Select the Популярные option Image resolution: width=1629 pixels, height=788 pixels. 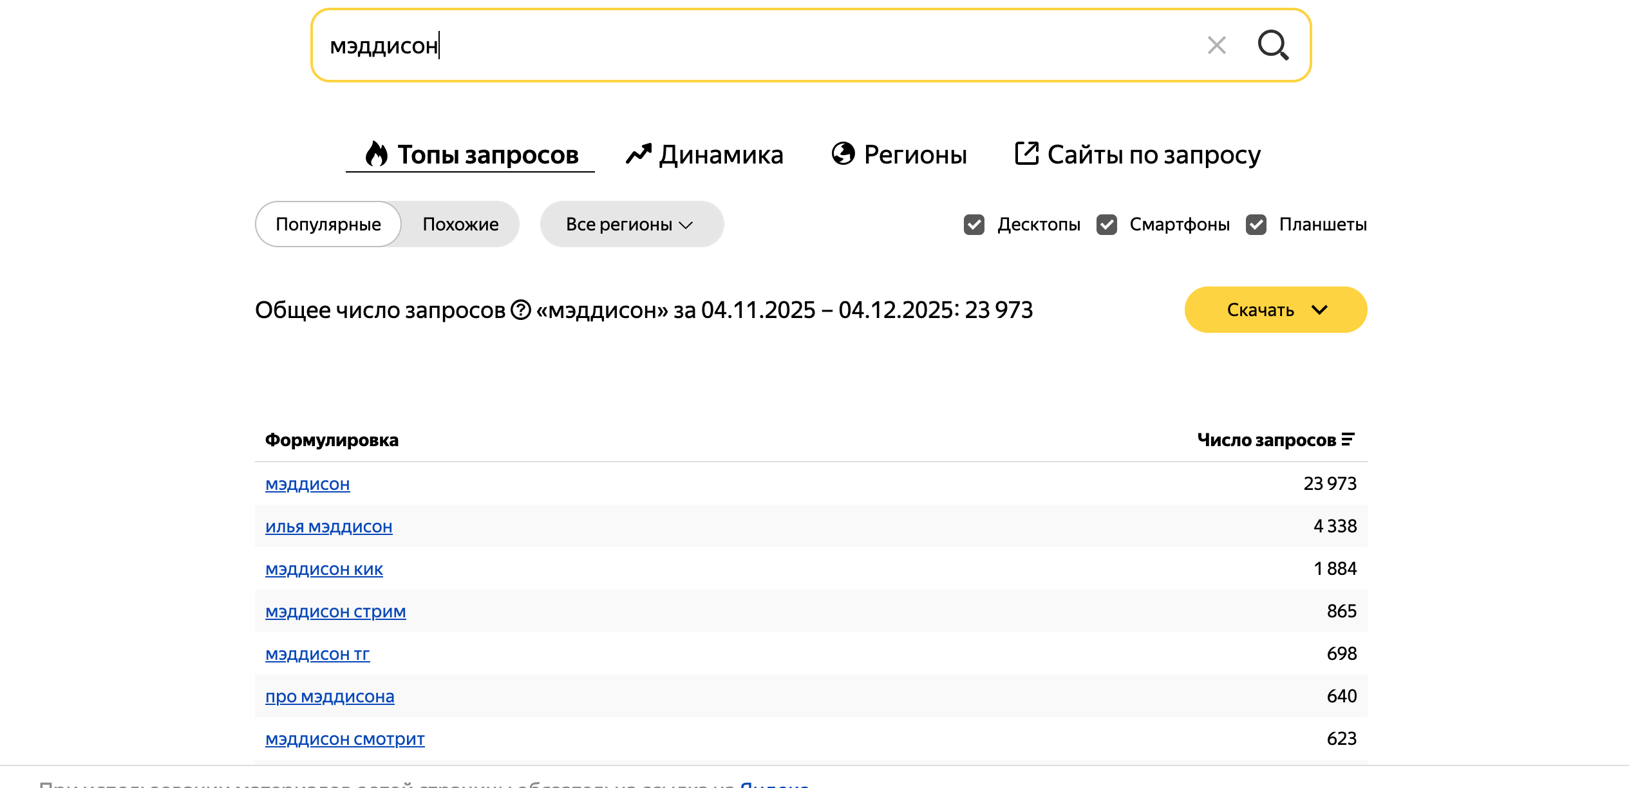point(328,224)
